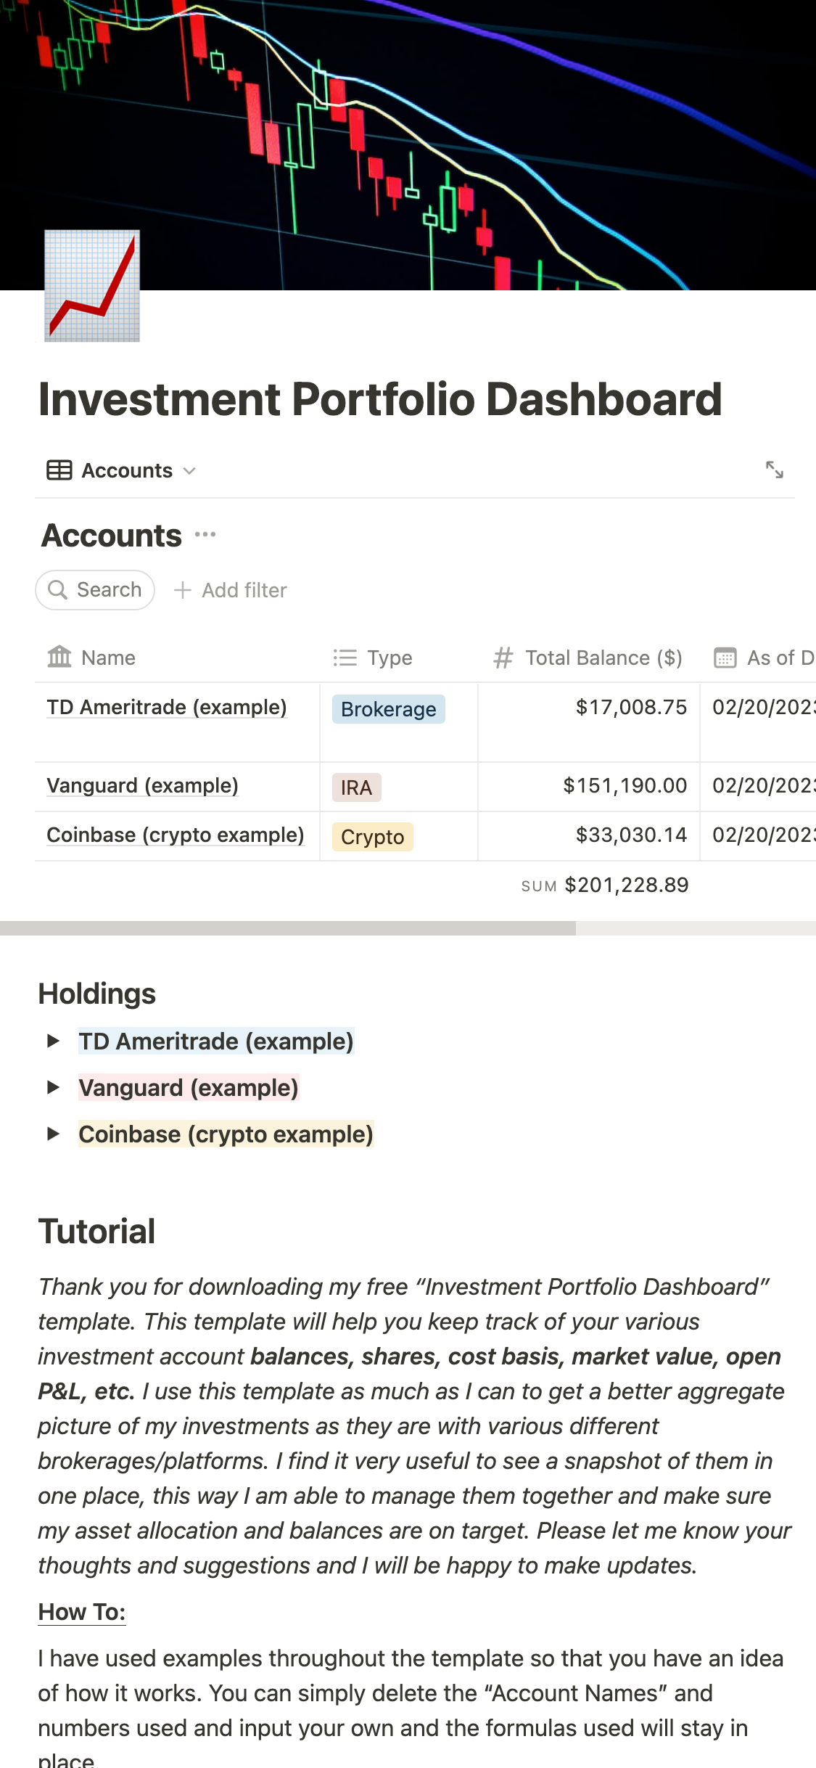The height and width of the screenshot is (1768, 816).
Task: Open the Accounts three-dots options menu
Action: pos(205,535)
